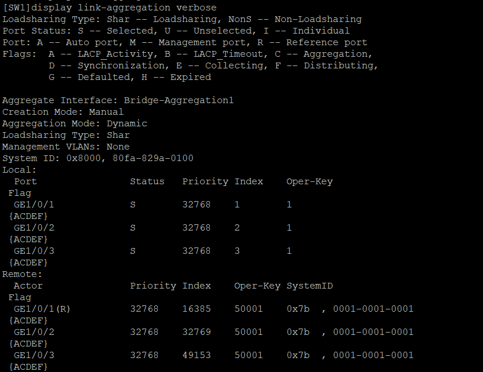483x372 pixels.
Task: Select remote index '49153'
Action: [197, 355]
